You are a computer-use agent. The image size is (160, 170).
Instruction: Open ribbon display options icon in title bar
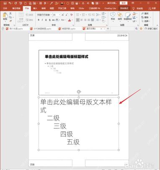click(133, 3)
